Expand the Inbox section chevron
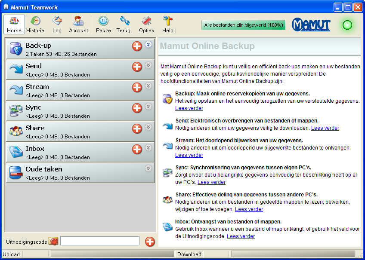Image resolution: width=365 pixels, height=260 pixels. [148, 147]
